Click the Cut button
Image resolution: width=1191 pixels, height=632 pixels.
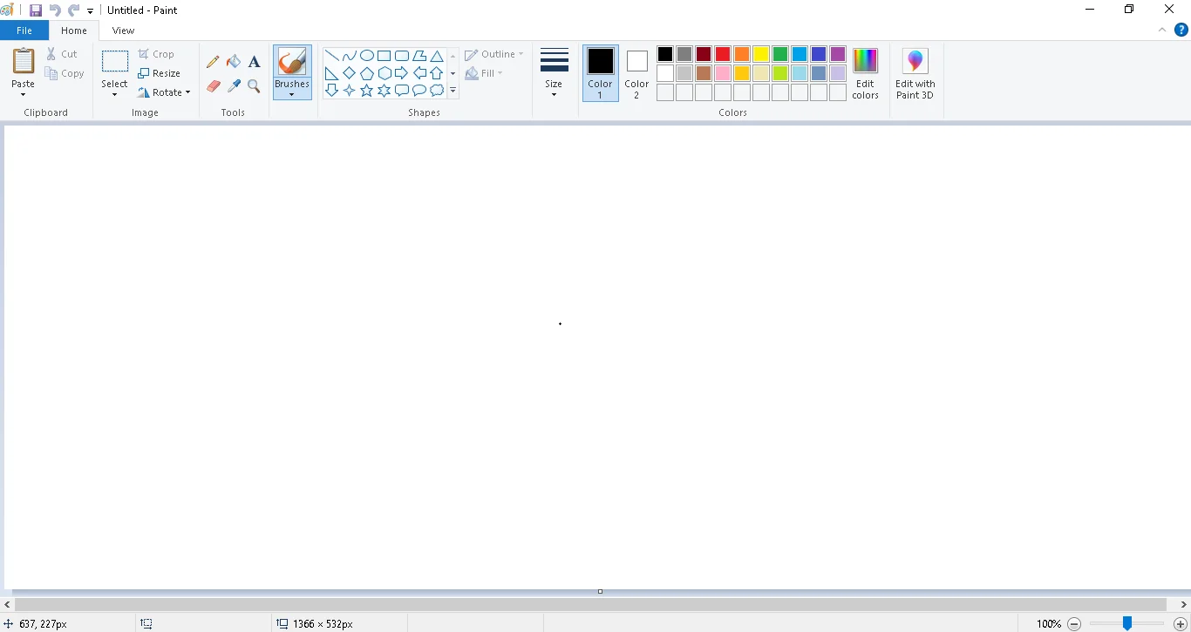[62, 54]
